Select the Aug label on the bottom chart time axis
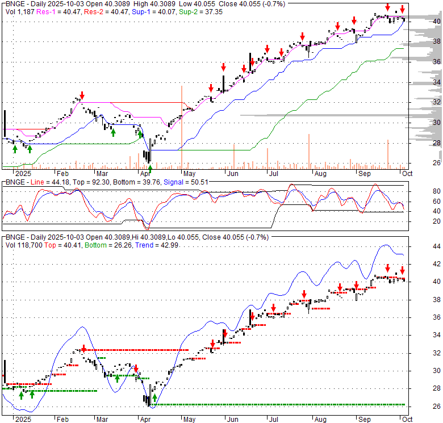 (x=320, y=418)
